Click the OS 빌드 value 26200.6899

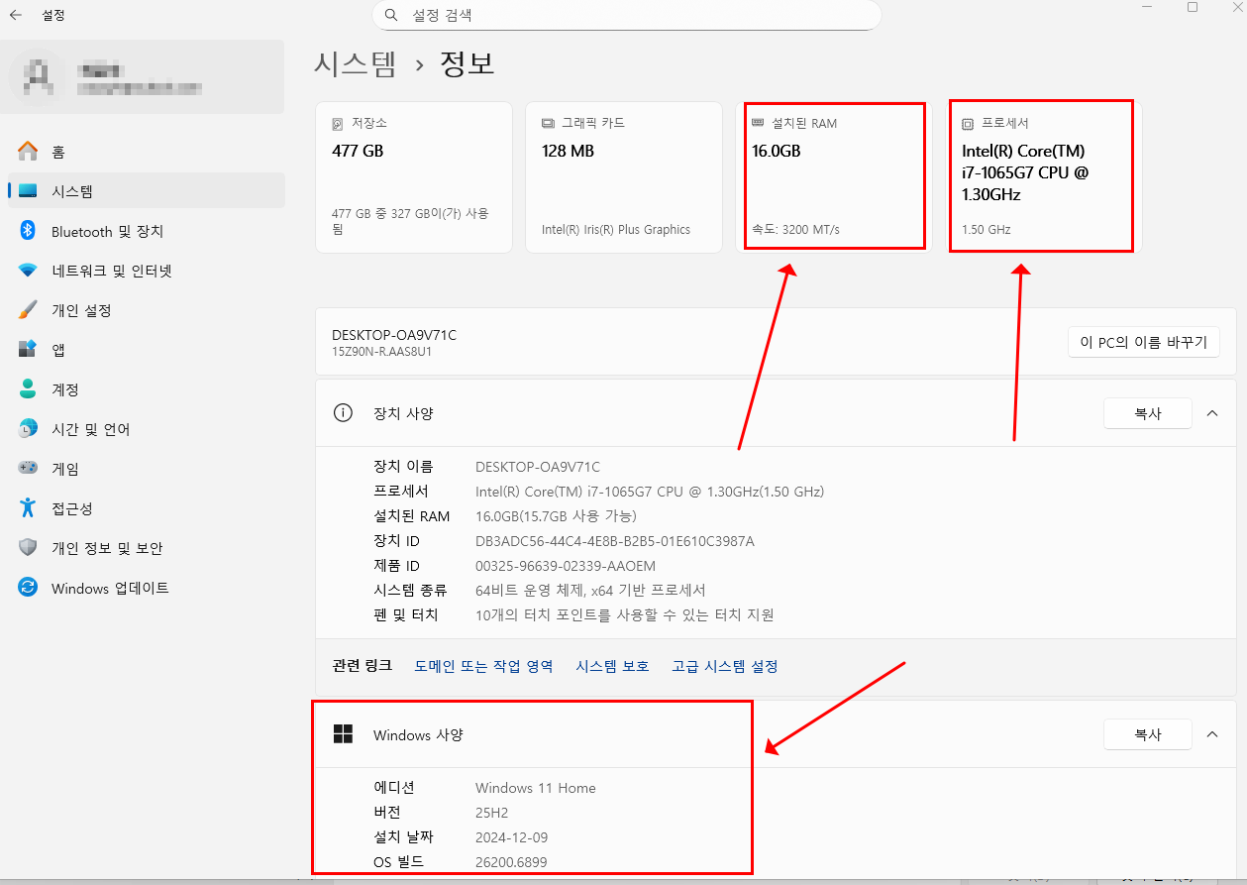[x=511, y=862]
